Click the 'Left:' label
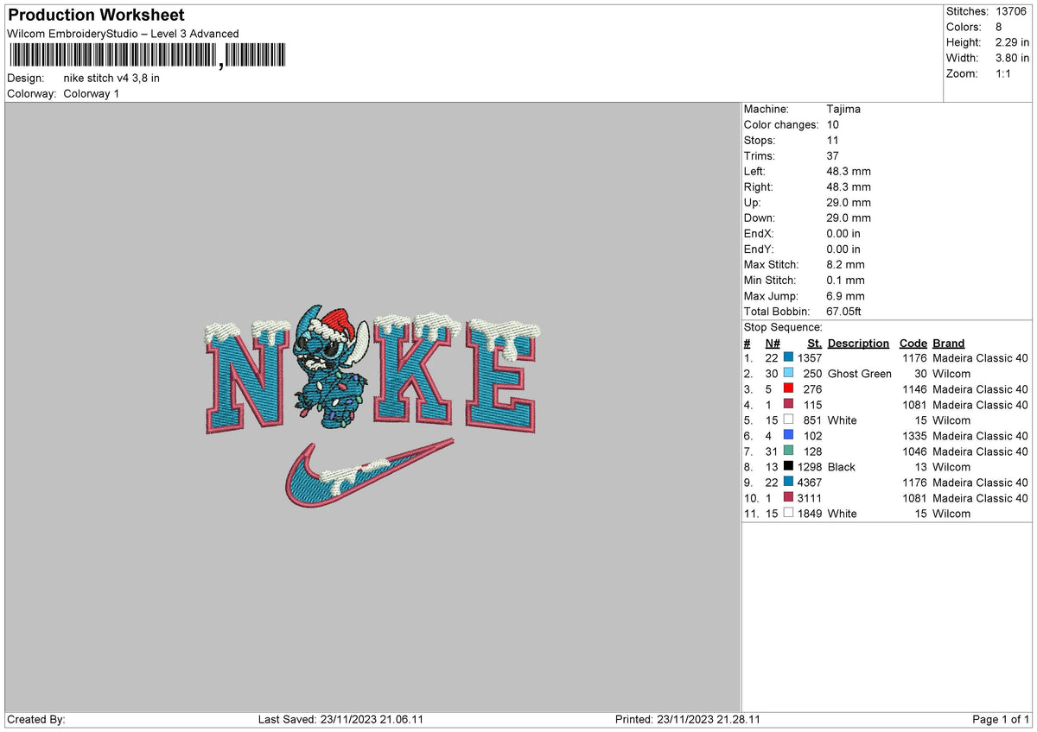The image size is (1037, 732). click(756, 171)
